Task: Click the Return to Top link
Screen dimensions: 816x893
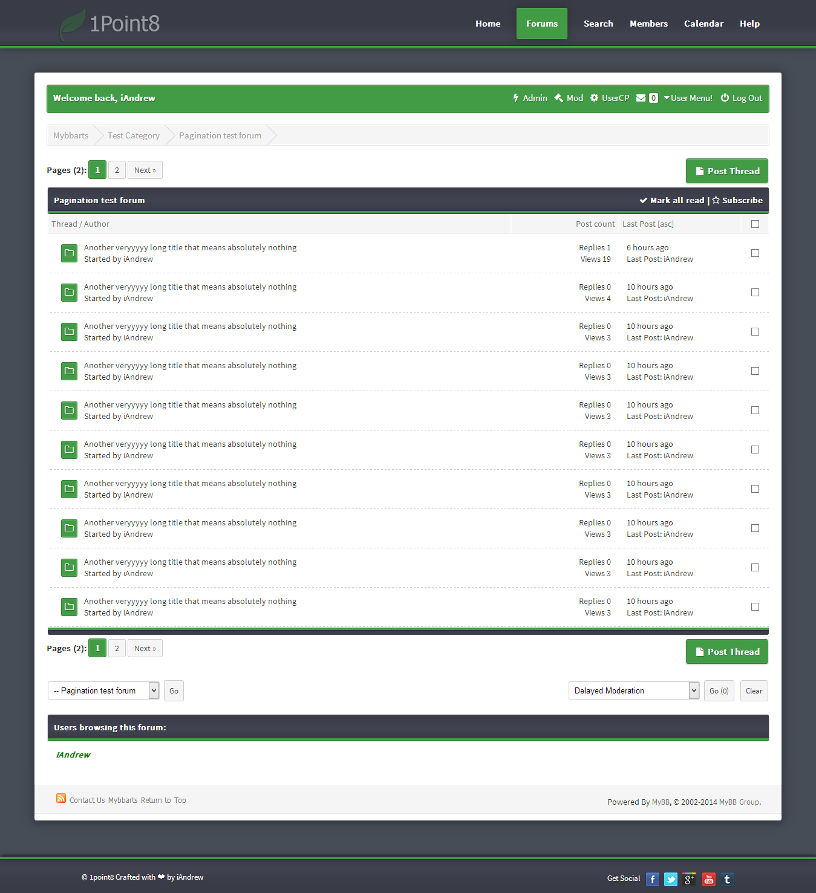Action: pyautogui.click(x=163, y=800)
